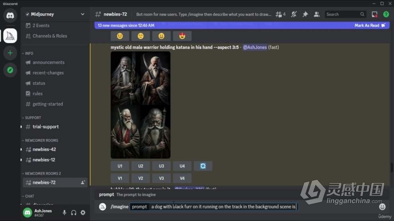The width and height of the screenshot is (394, 221).
Task: Click the channel topic description text
Action: (x=204, y=14)
